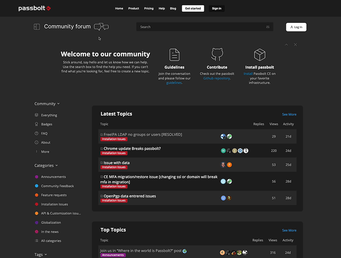The height and width of the screenshot is (258, 341).
Task: Open the Product menu item
Action: pyautogui.click(x=134, y=8)
